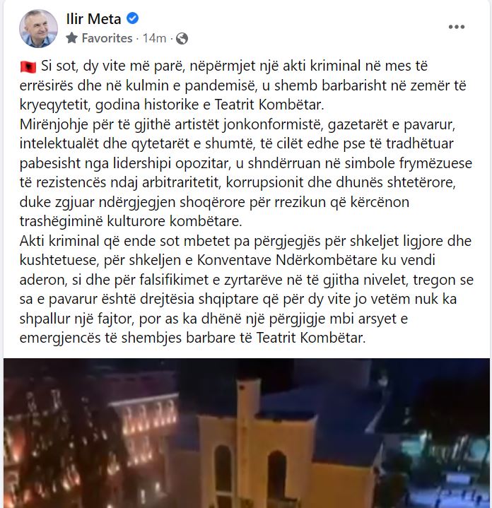This screenshot has width=492, height=508.
Task: Open Ilir Meta's profile picture
Action: [x=38, y=28]
